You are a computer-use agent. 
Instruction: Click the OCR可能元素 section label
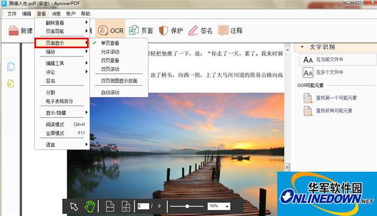tap(310, 85)
